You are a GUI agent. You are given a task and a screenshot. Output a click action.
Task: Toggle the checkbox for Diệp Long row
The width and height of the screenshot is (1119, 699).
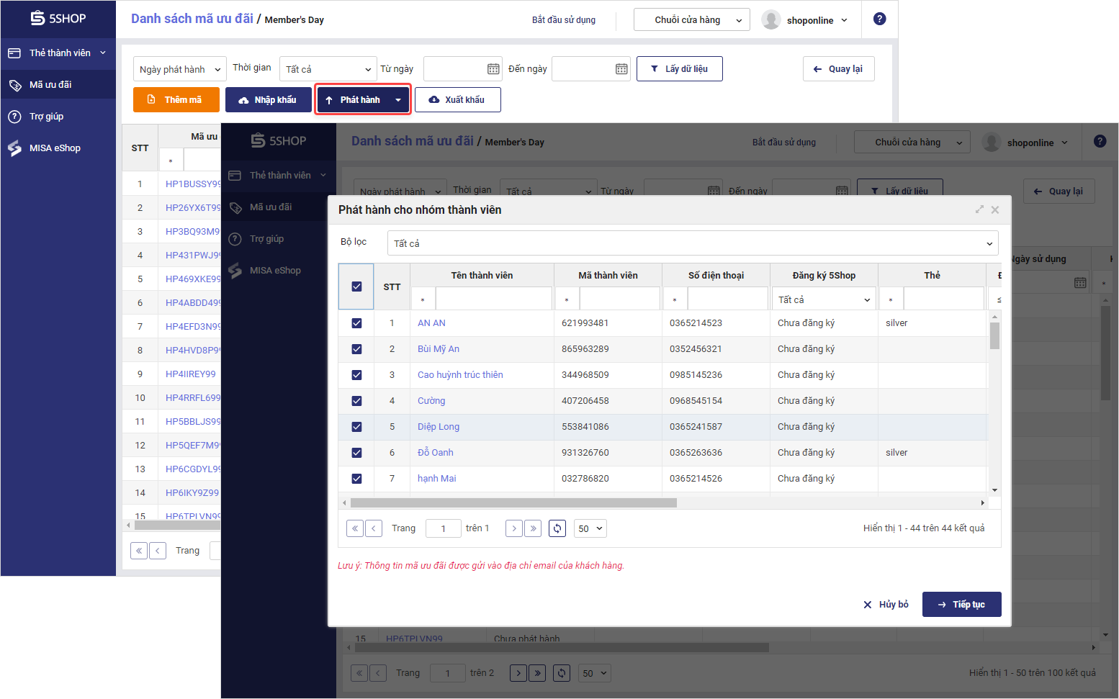tap(356, 427)
